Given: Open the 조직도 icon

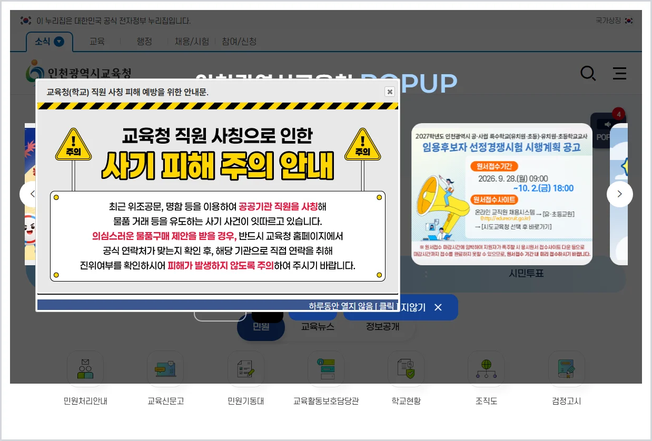Looking at the screenshot, I should [486, 369].
